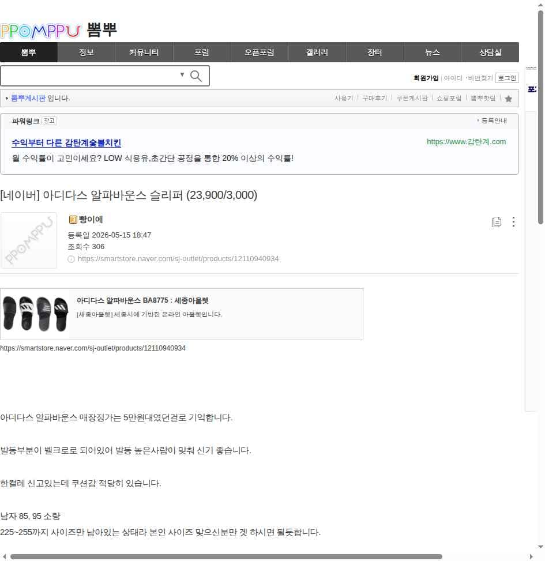The image size is (545, 561).
Task: Click the text 조회수 306
Action: pos(86,247)
